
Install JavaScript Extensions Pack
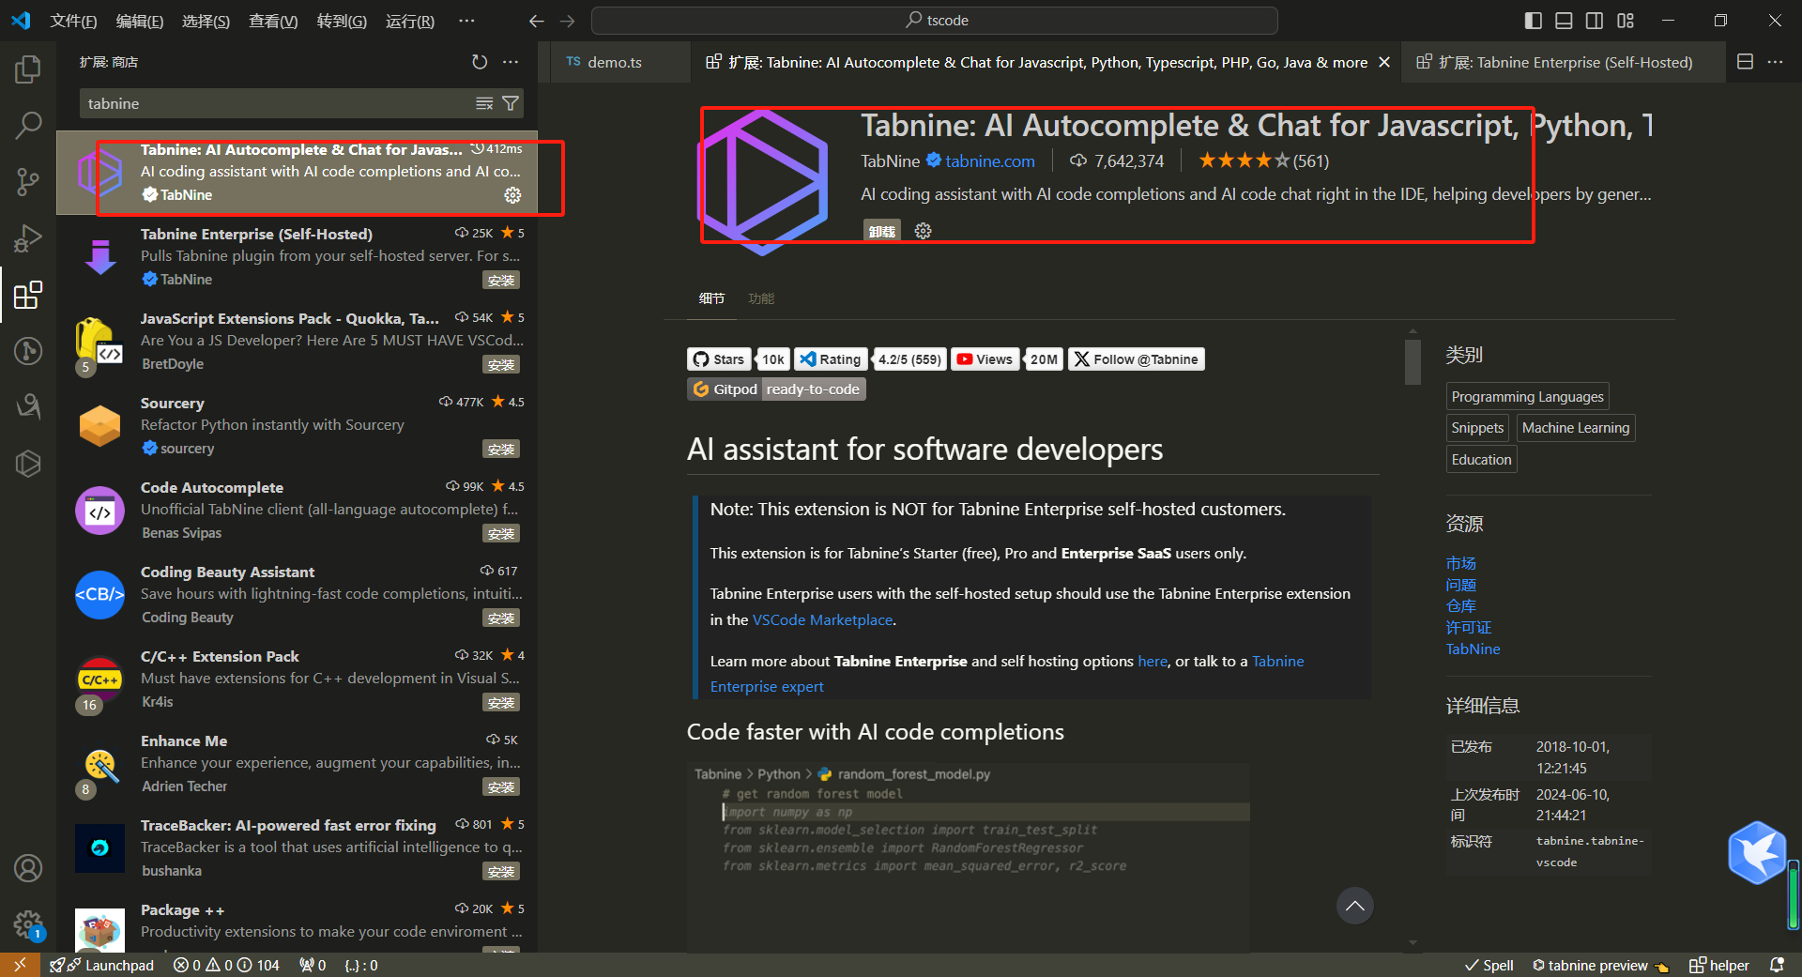click(501, 364)
